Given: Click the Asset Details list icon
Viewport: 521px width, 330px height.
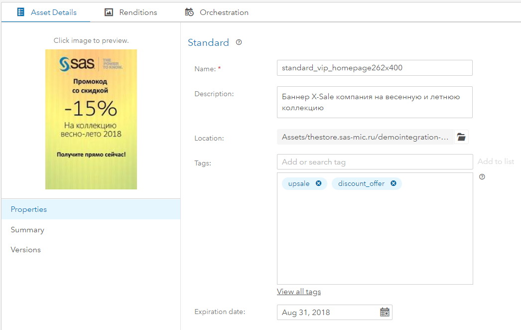Looking at the screenshot, I should (20, 12).
